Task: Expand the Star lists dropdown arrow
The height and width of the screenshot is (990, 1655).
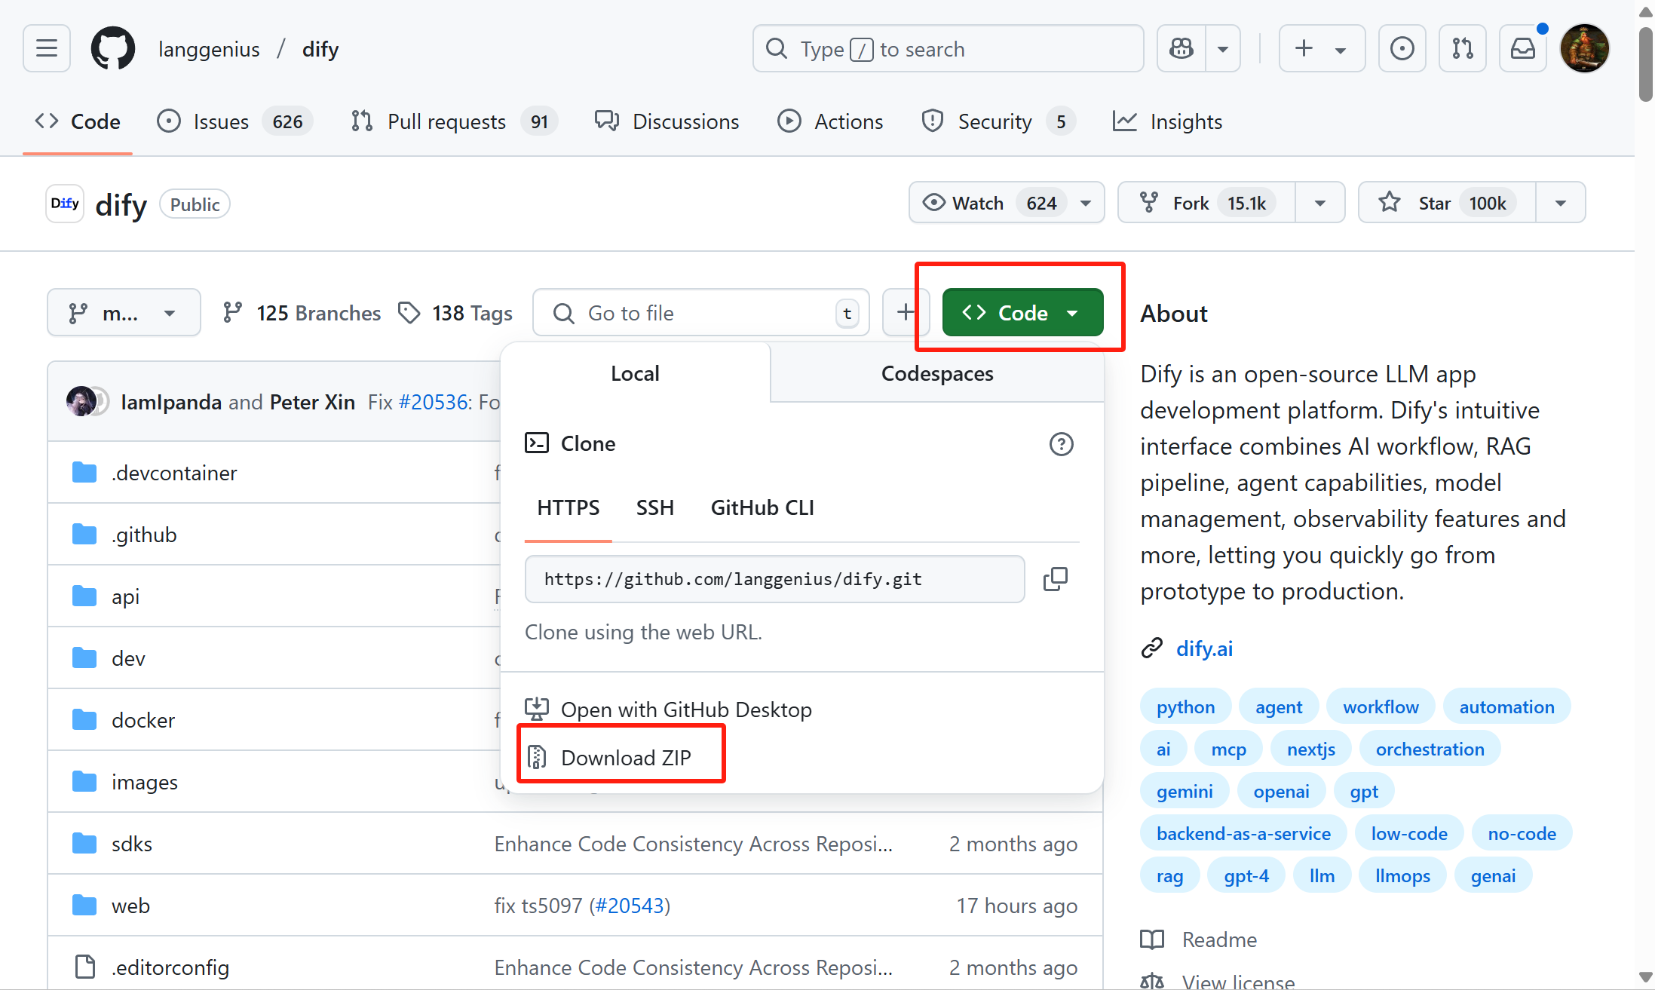Action: point(1561,203)
